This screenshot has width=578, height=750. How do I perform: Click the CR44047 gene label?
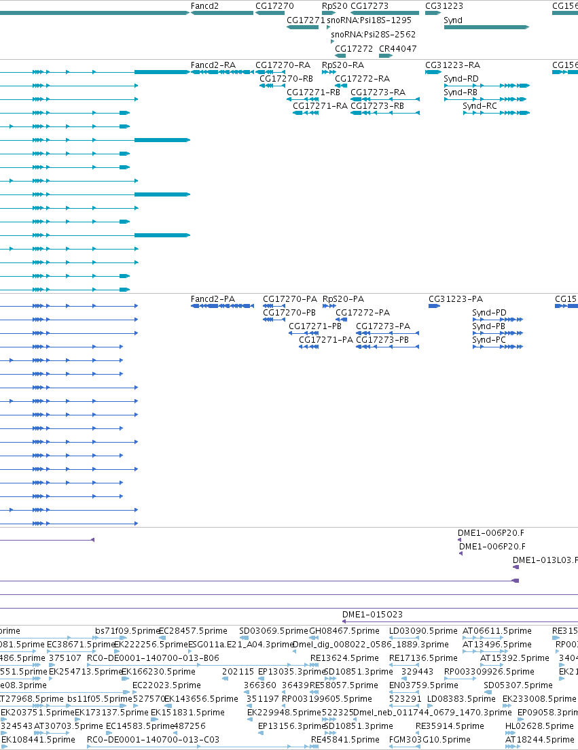click(397, 49)
